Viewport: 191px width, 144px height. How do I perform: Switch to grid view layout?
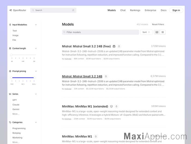click(x=157, y=32)
